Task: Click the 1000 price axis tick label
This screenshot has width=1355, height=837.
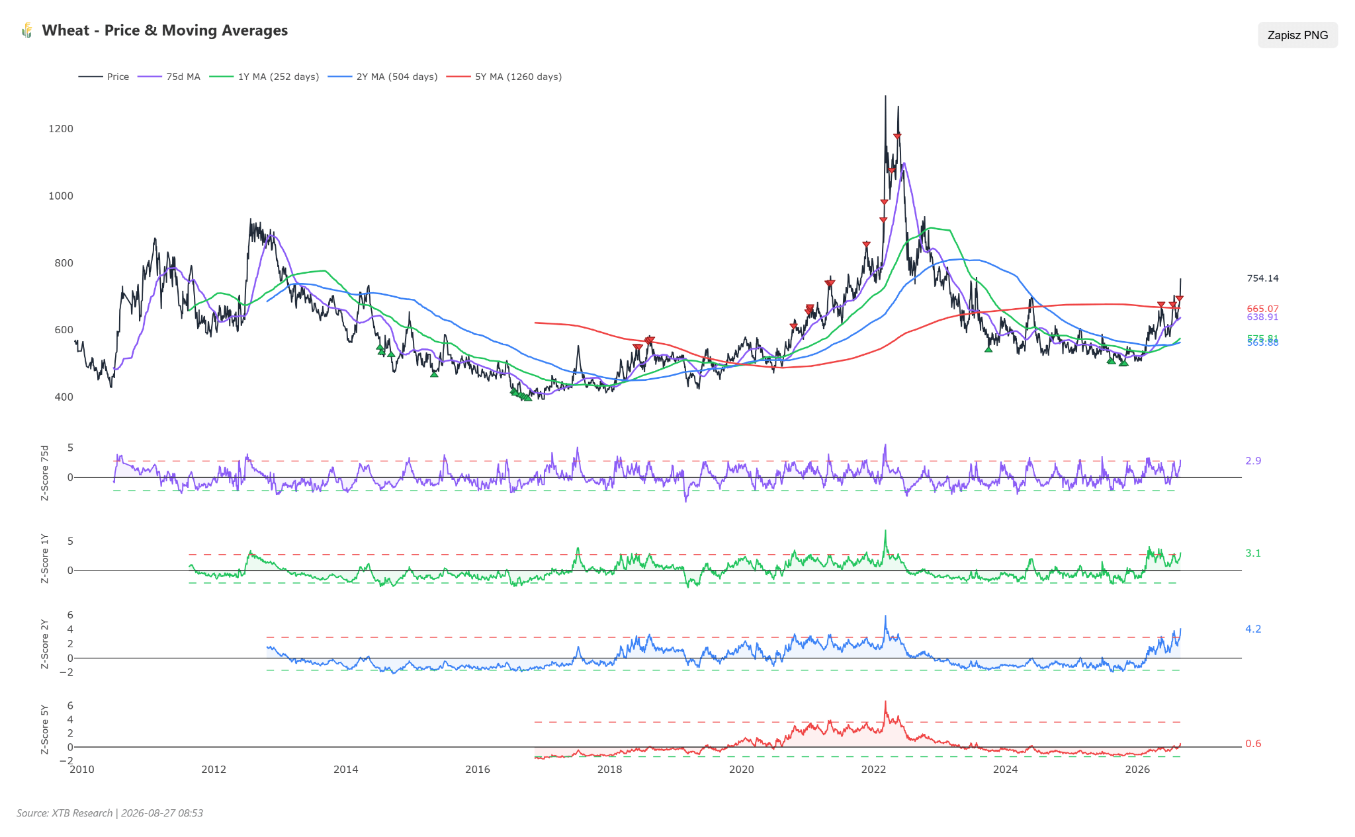Action: click(x=61, y=196)
